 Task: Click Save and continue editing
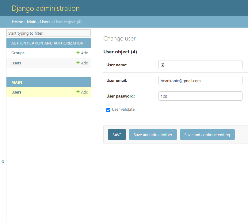[207, 135]
